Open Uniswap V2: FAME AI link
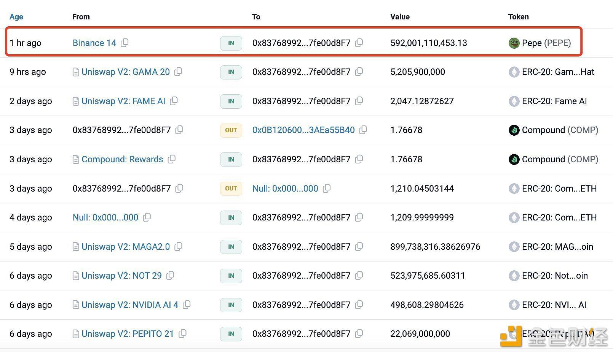Image resolution: width=613 pixels, height=352 pixels. pos(123,101)
